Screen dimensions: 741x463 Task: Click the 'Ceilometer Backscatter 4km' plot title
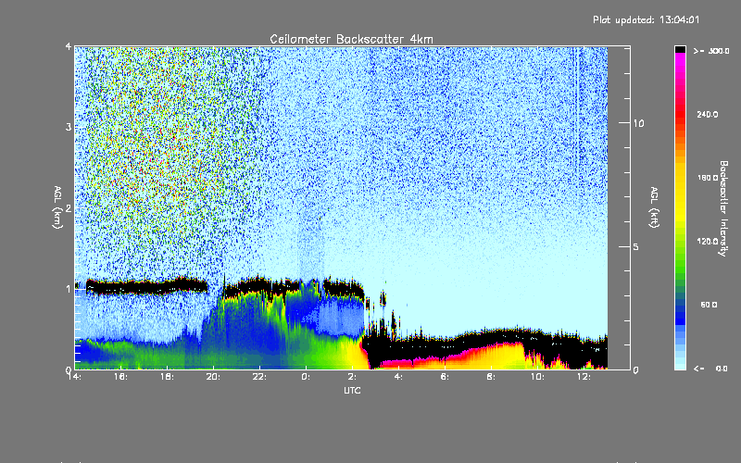coord(351,39)
